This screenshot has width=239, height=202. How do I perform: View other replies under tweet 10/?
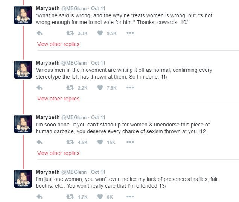[x=58, y=44]
